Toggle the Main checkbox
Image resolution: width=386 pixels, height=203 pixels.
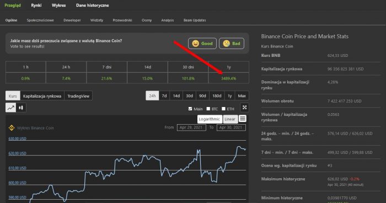click(190, 109)
